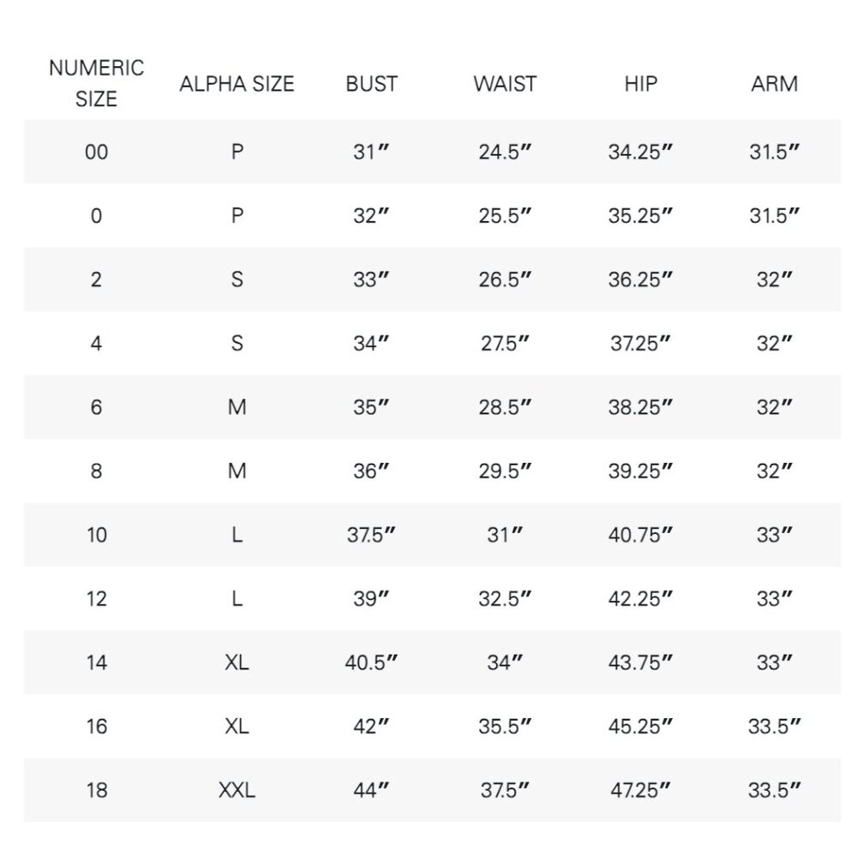The height and width of the screenshot is (857, 857).
Task: Select waist value 32.5" in size 12 row
Action: tap(505, 598)
